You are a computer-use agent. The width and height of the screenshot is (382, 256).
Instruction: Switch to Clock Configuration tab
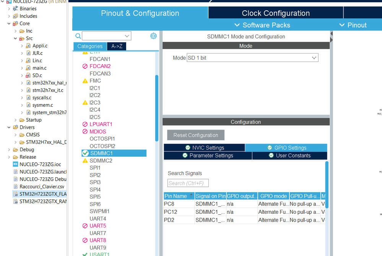276,13
